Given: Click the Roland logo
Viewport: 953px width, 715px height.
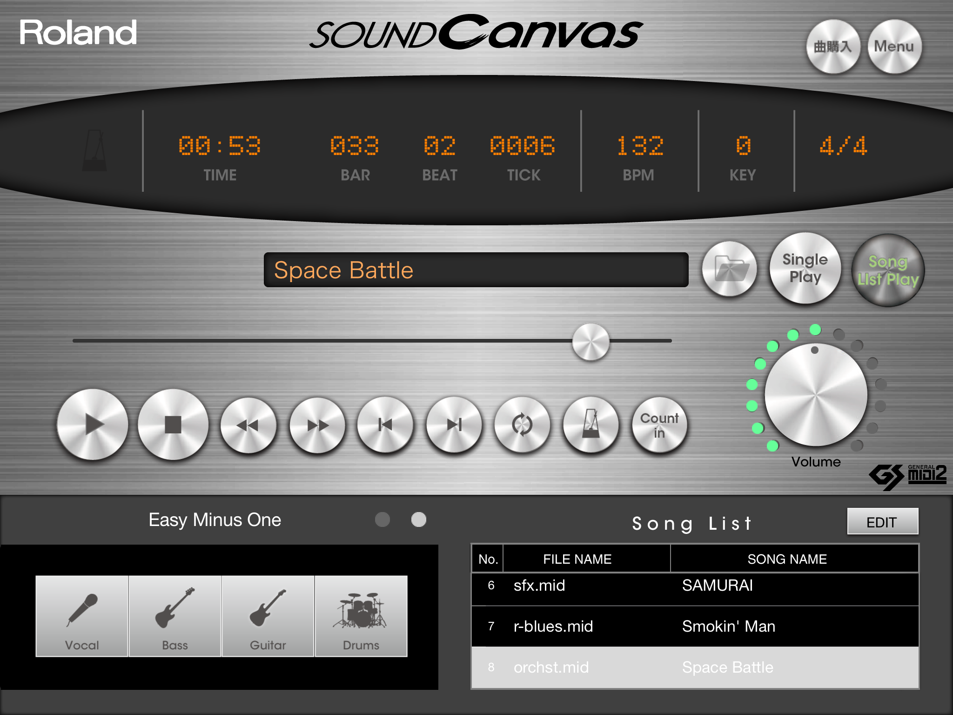Looking at the screenshot, I should [78, 33].
